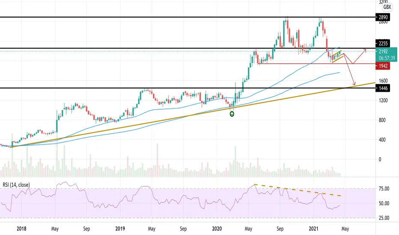This screenshot has width=399, height=235.
Task: Click the 06:57:39 countdown timer
Action: tap(387, 58)
